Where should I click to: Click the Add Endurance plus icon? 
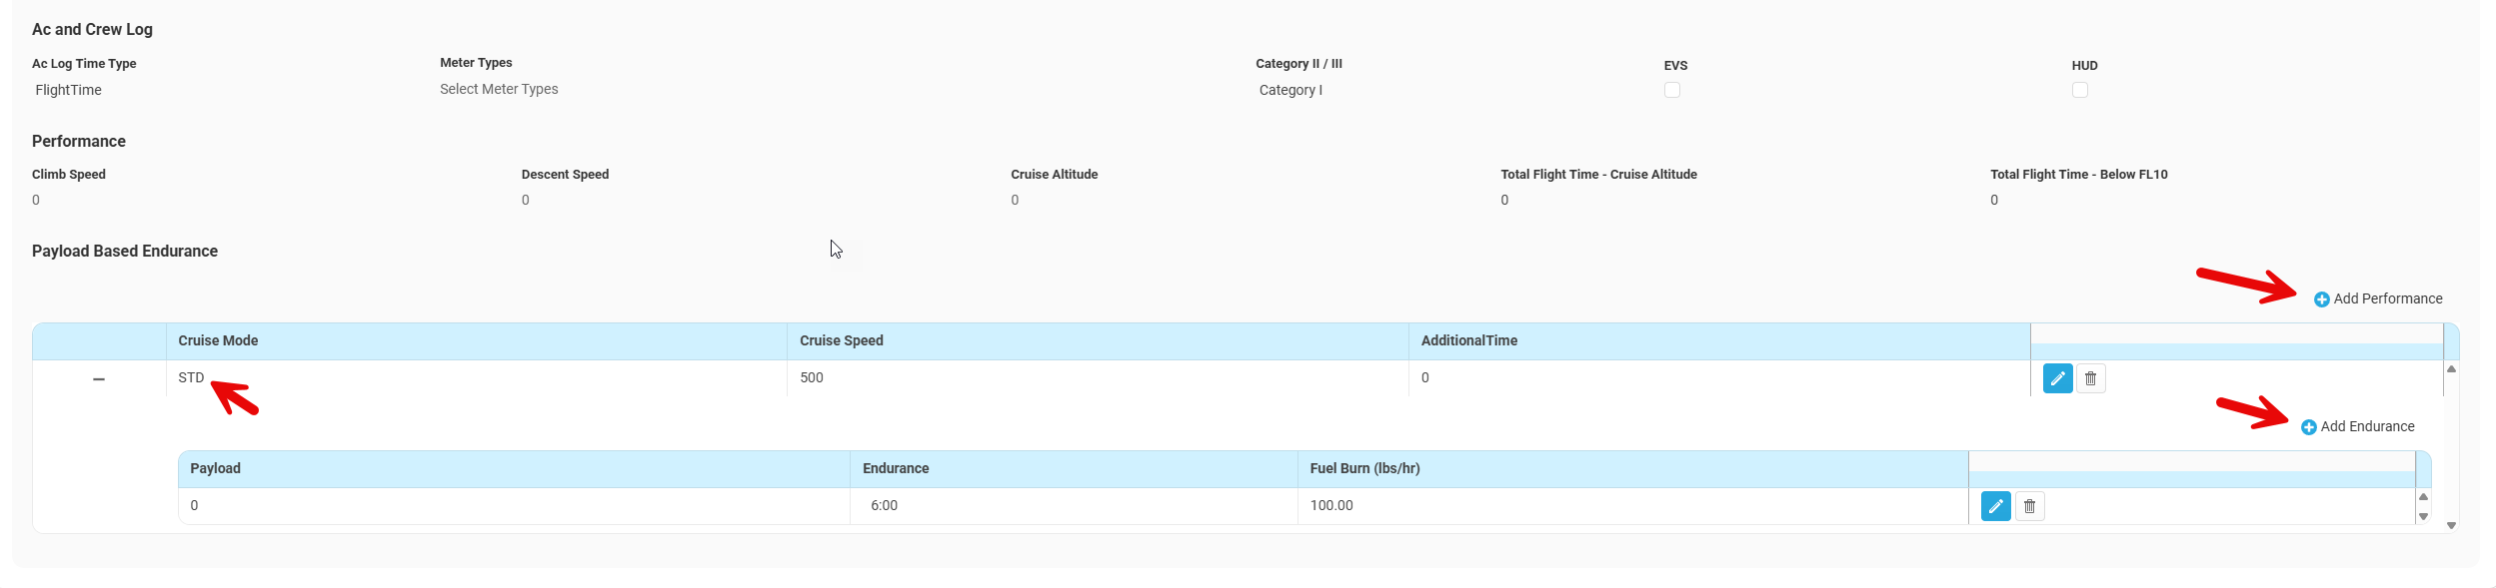pos(2308,427)
